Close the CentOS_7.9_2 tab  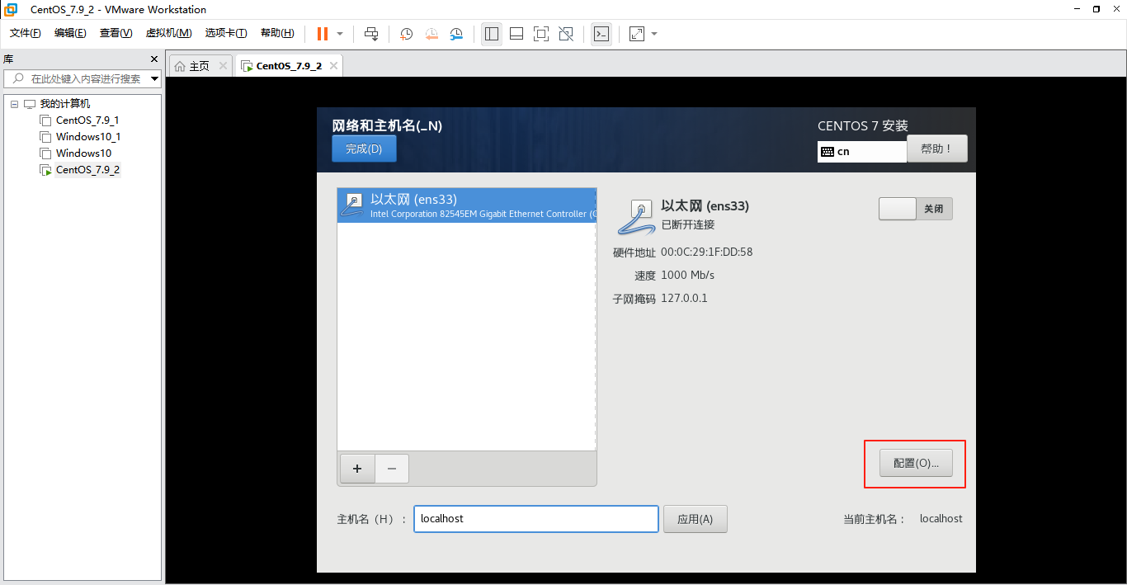point(333,66)
